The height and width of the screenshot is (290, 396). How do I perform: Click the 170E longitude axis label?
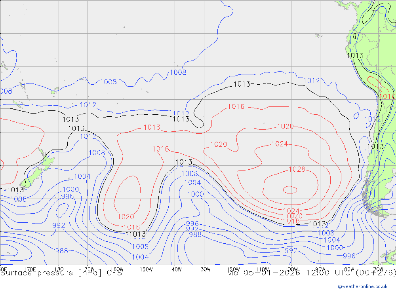tap(30, 269)
